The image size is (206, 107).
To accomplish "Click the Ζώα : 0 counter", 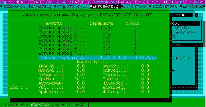I will pyautogui.click(x=19, y=87).
